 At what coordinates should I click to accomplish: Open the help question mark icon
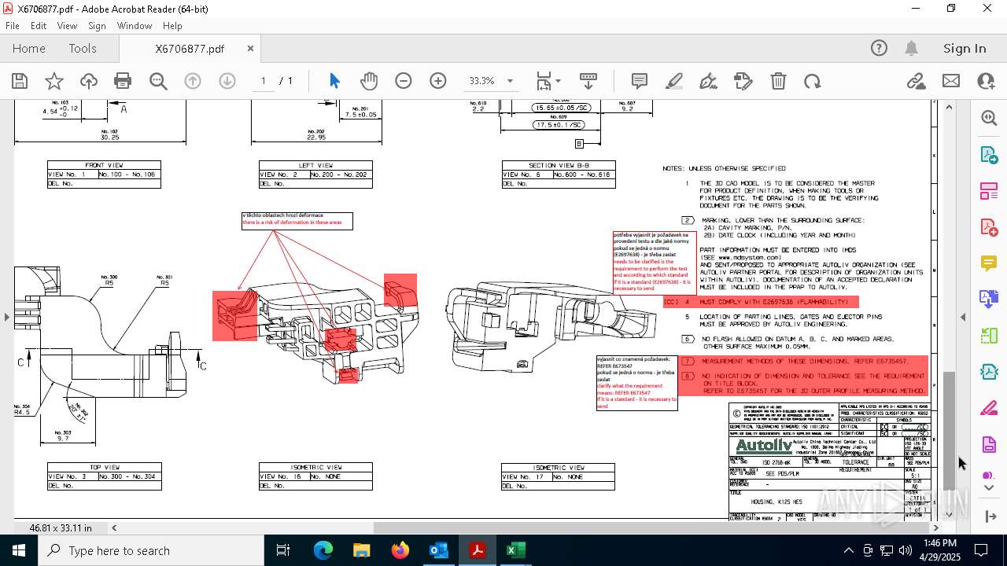(x=879, y=48)
